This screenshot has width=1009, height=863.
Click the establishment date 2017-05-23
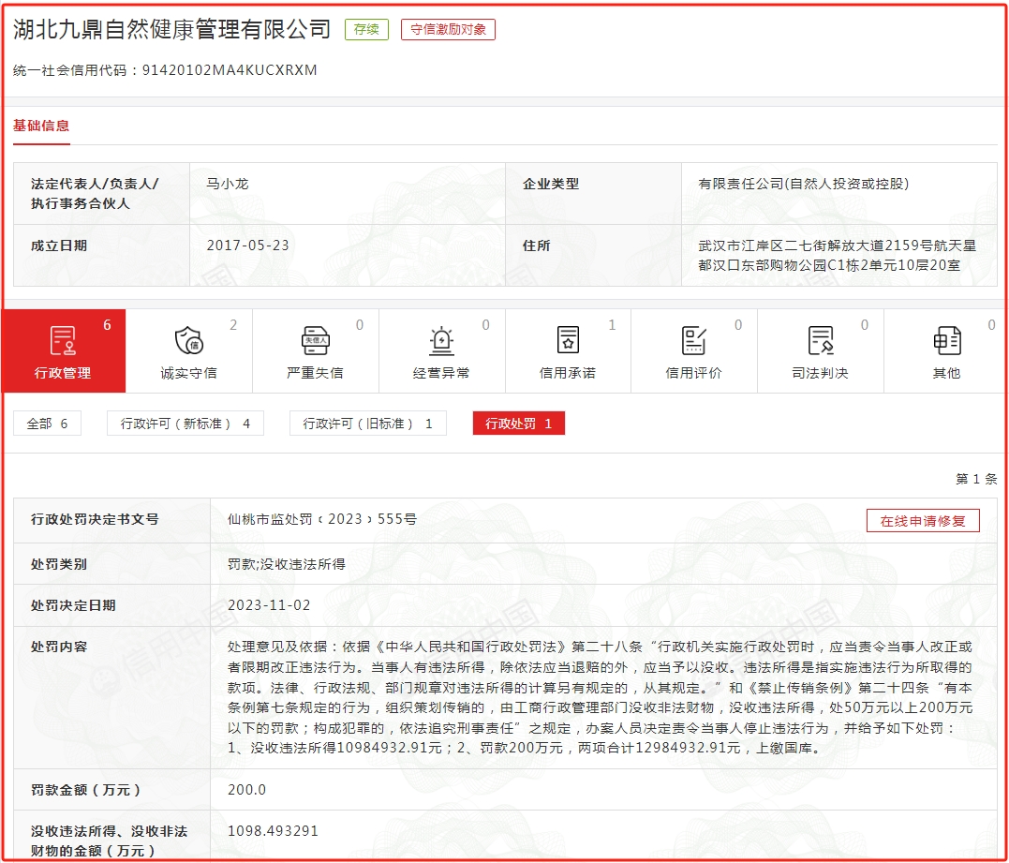(247, 246)
